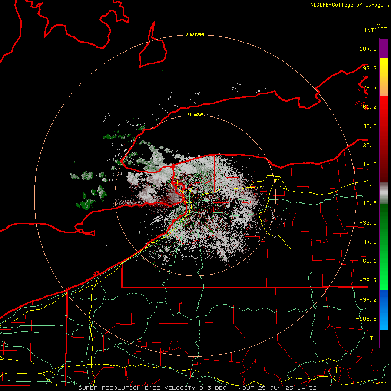This screenshot has height=391, width=391.
Task: Click the 107.8 velocity scale value
Action: point(368,49)
